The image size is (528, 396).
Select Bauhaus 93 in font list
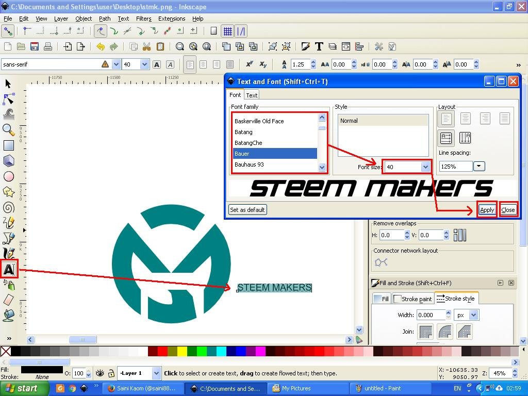coord(275,164)
